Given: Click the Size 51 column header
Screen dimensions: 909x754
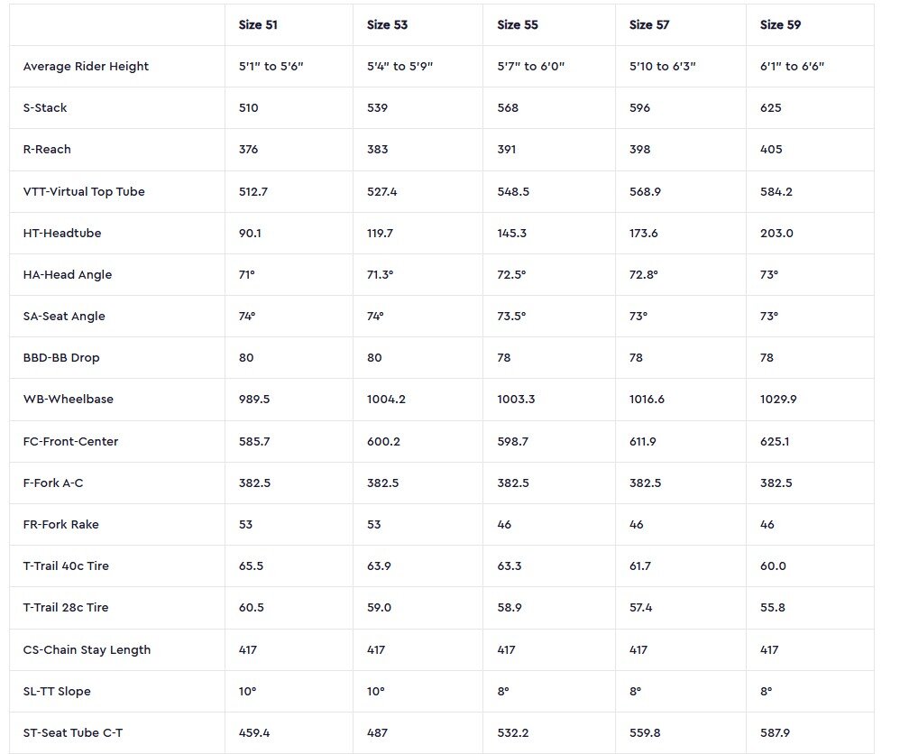Looking at the screenshot, I should click(258, 24).
